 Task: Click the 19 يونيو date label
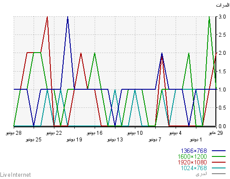pyautogui.click(x=74, y=140)
